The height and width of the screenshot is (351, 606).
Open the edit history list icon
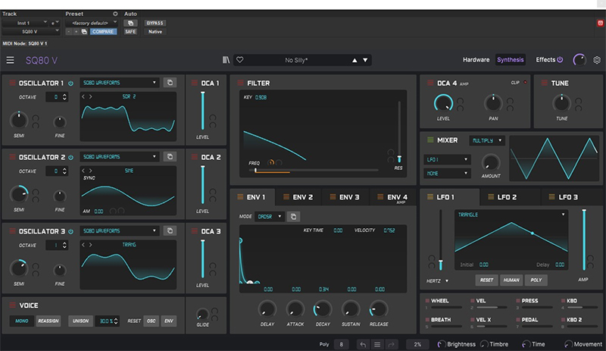coord(377,344)
